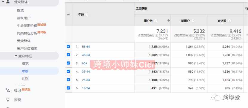Uncheck the 55-64 row checkbox
Viewport: 248px width, 108px height.
coord(68,46)
